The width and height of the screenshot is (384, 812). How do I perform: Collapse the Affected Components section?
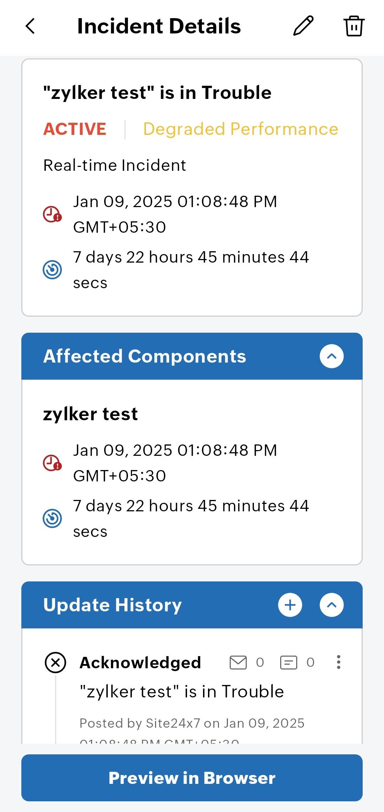(x=331, y=356)
